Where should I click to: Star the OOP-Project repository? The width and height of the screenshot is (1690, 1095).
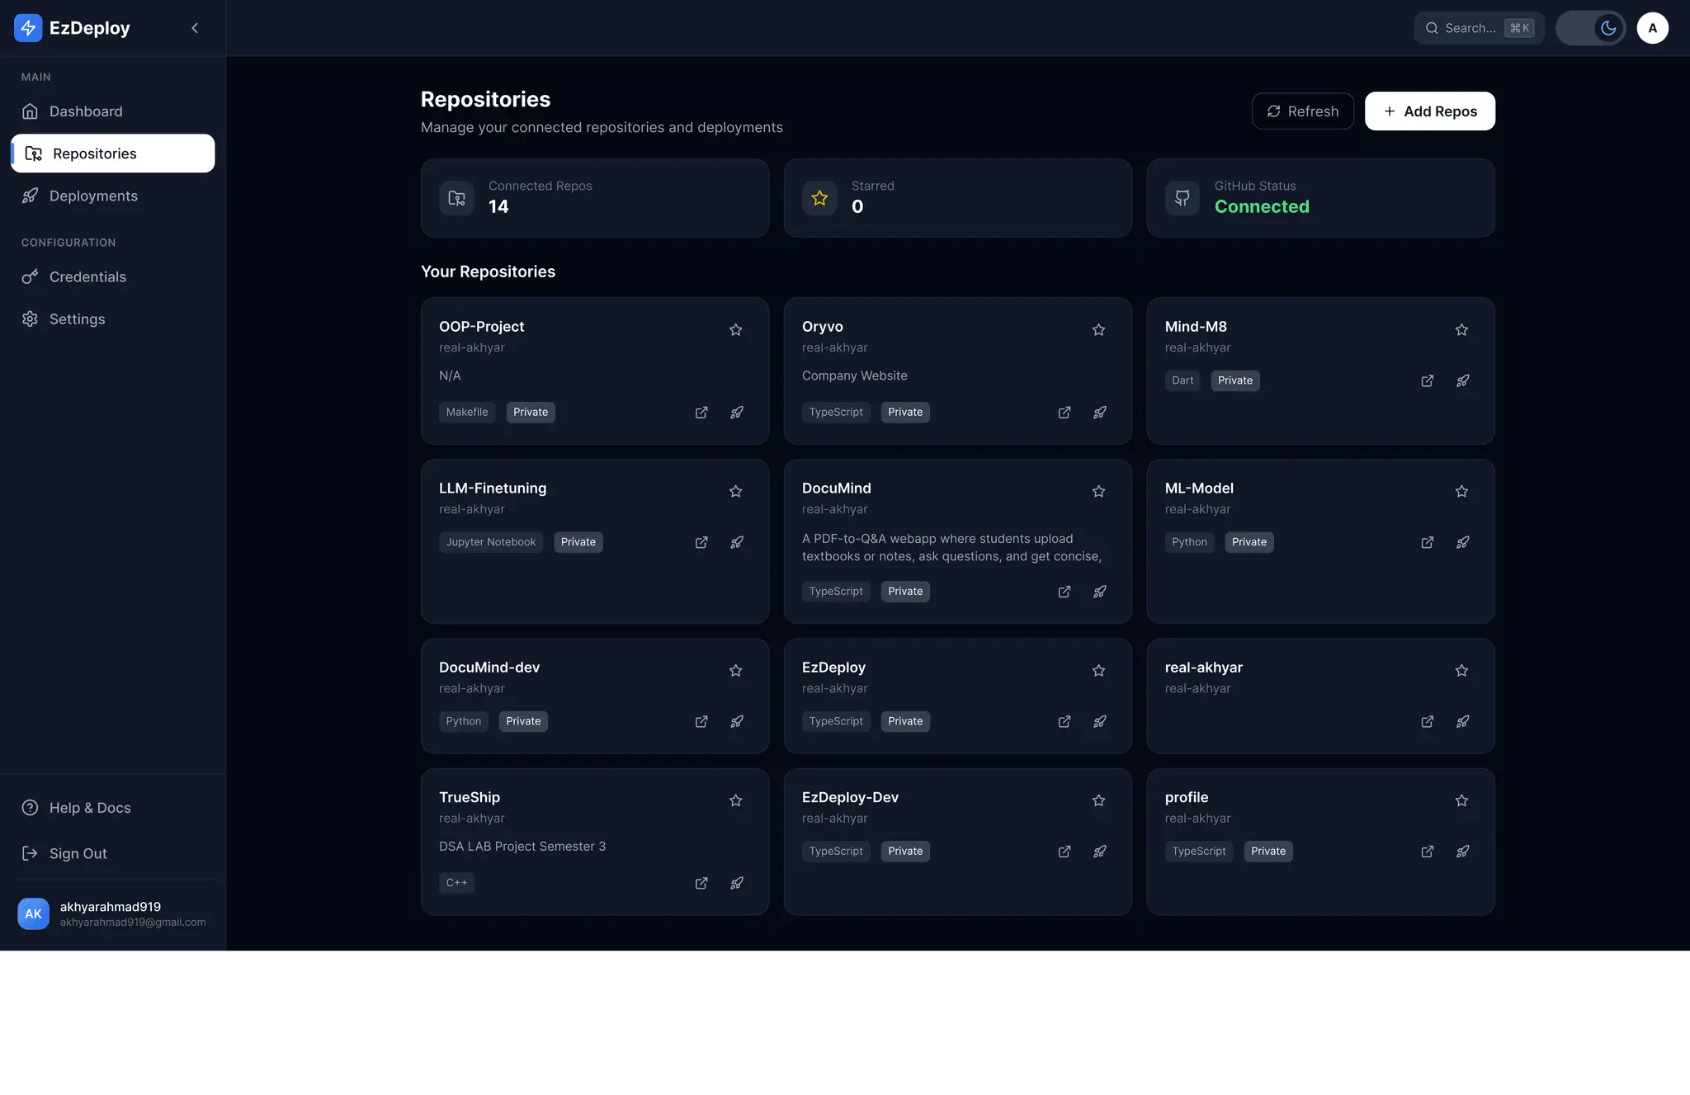(735, 330)
